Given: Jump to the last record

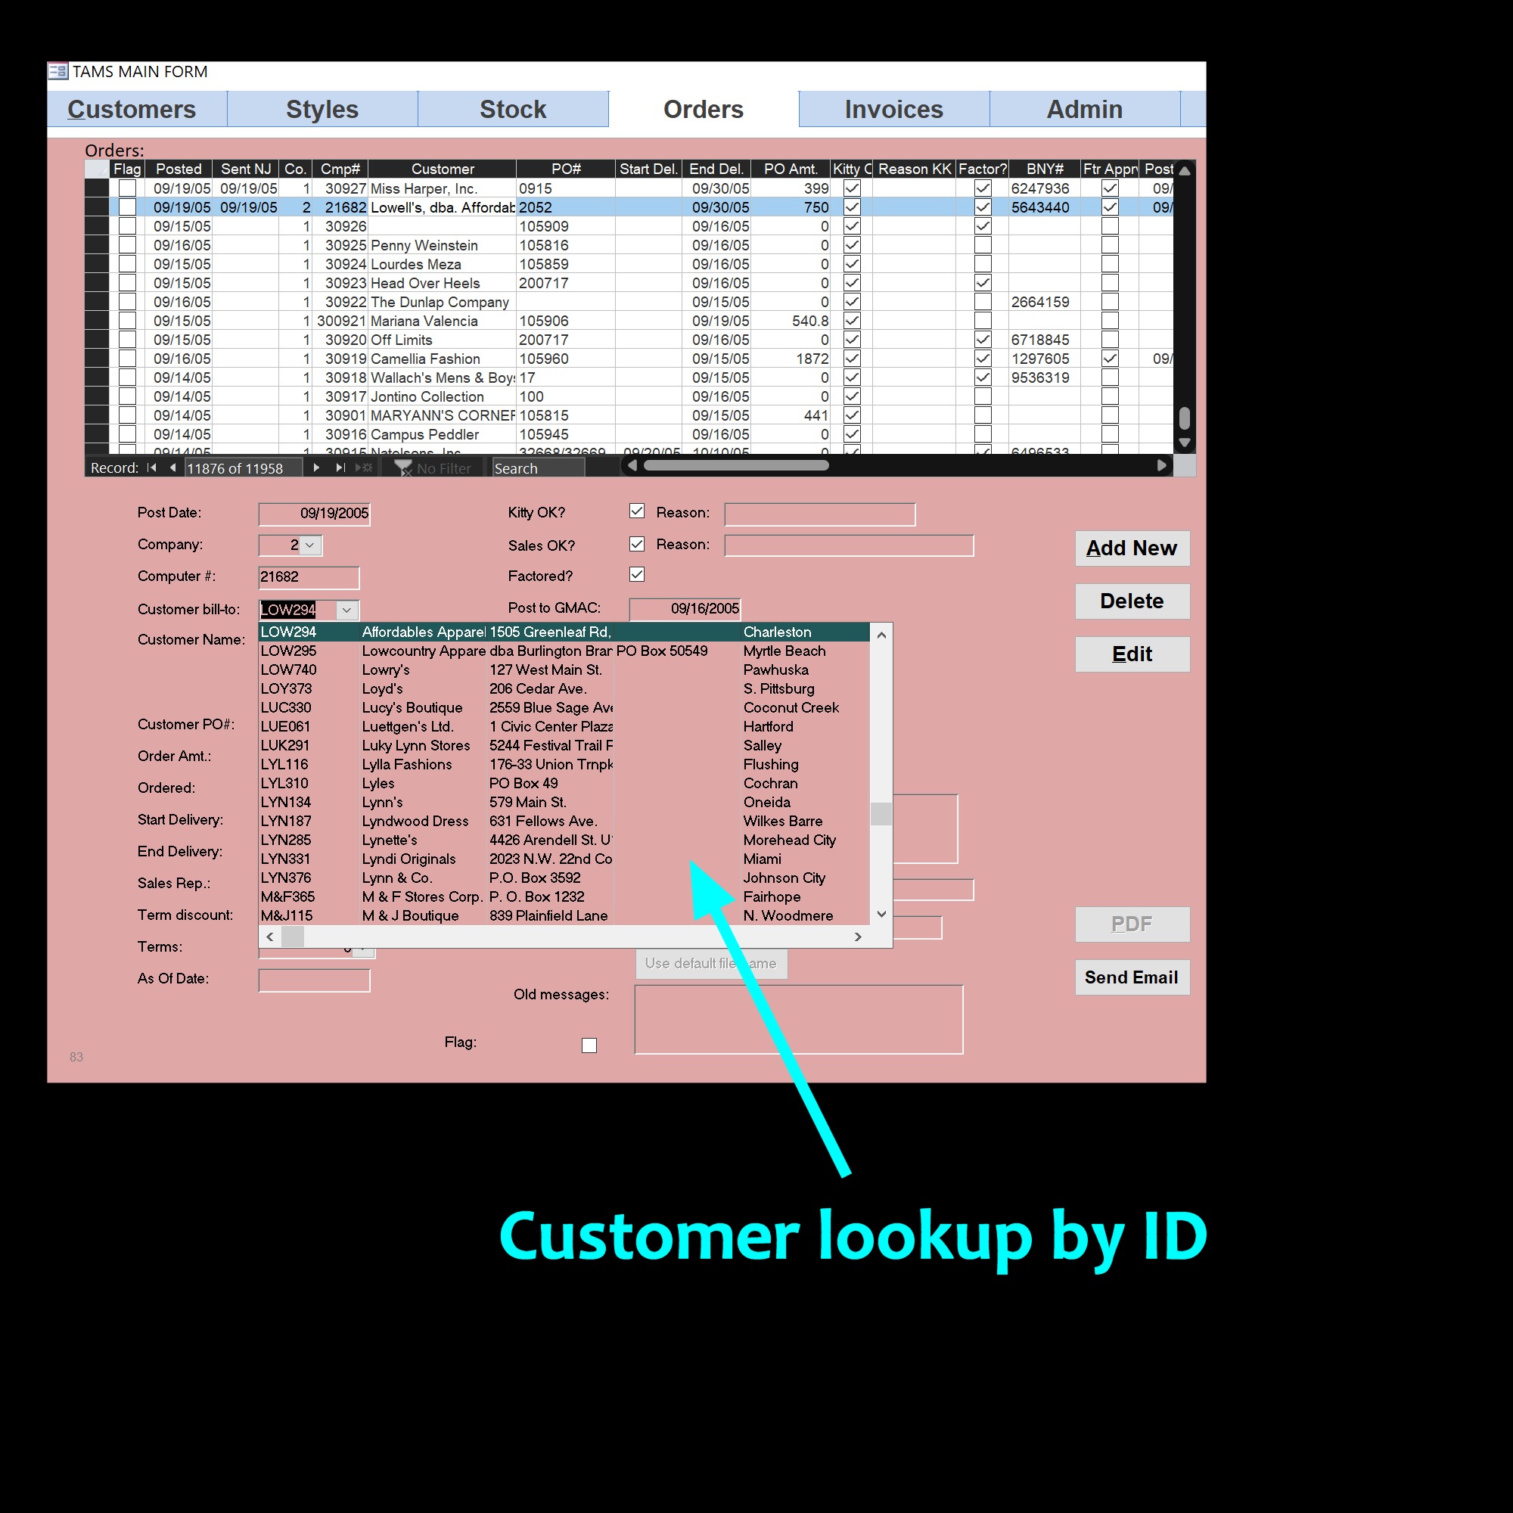Looking at the screenshot, I should [339, 468].
